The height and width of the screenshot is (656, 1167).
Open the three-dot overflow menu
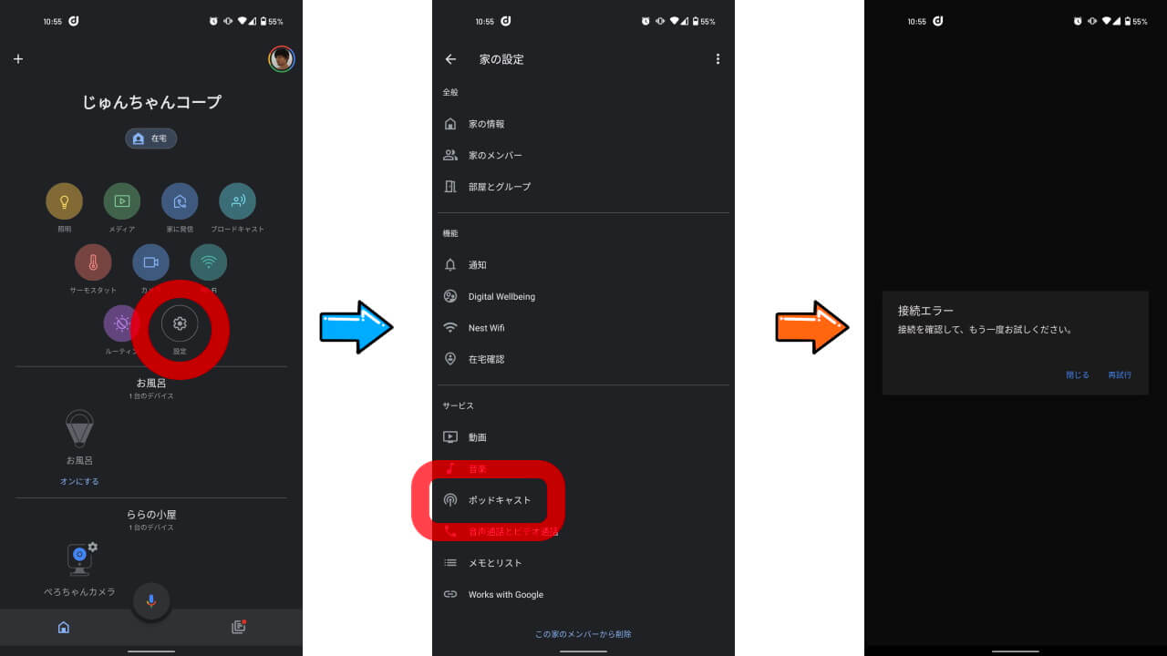(x=718, y=59)
